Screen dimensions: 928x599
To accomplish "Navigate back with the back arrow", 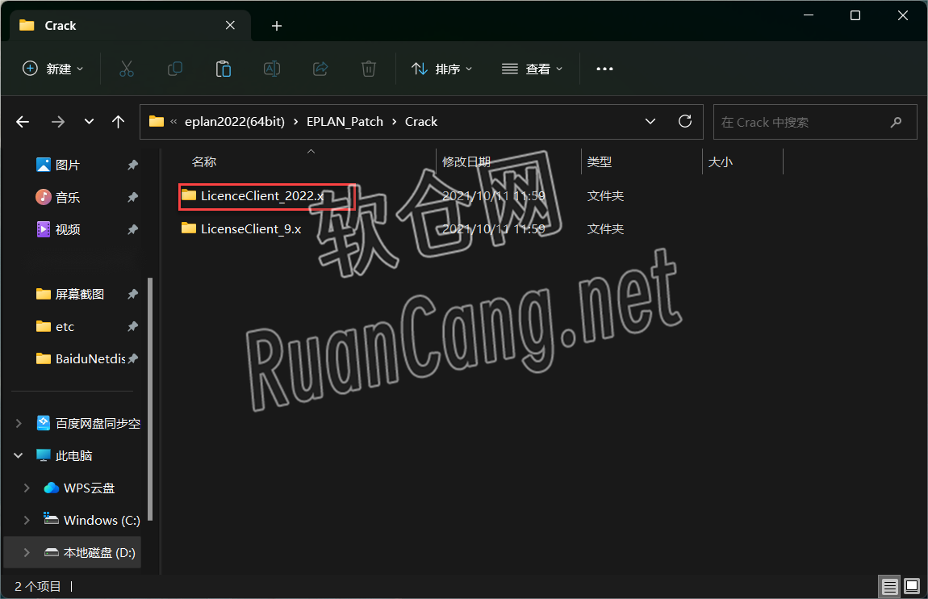I will (22, 121).
